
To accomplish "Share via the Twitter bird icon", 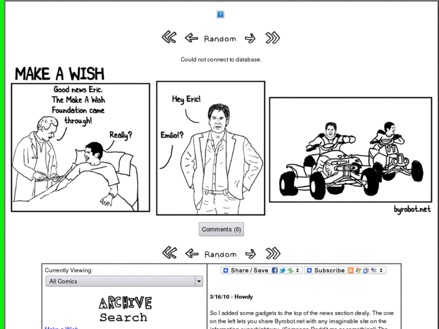I will 283,270.
